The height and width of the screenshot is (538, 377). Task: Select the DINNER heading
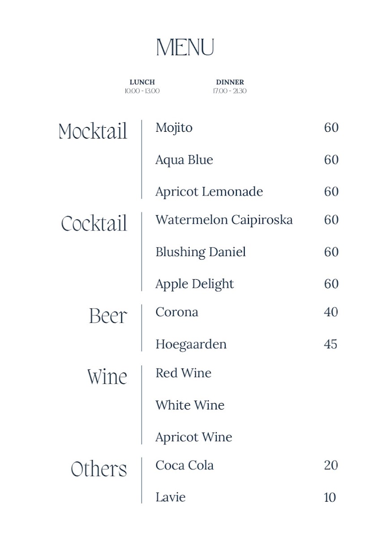230,82
